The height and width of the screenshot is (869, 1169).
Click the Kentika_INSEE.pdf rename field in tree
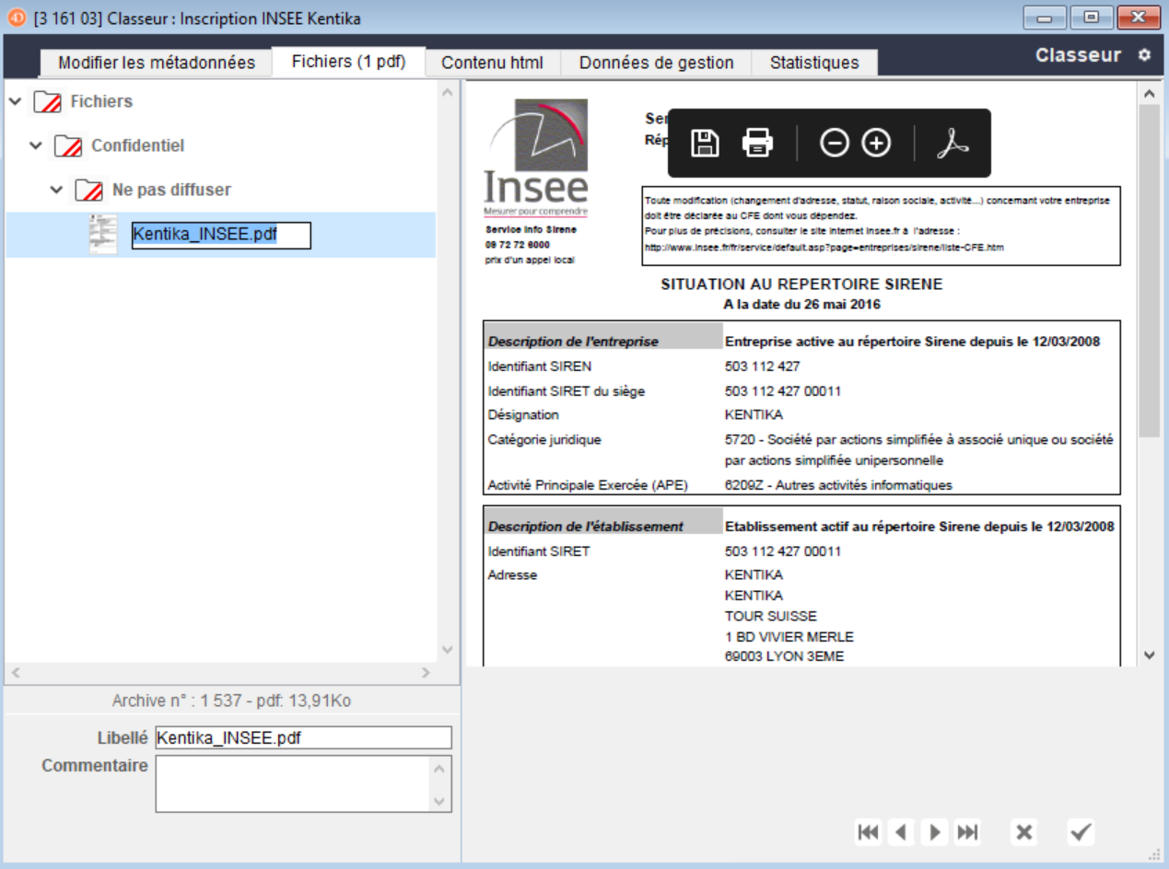221,235
